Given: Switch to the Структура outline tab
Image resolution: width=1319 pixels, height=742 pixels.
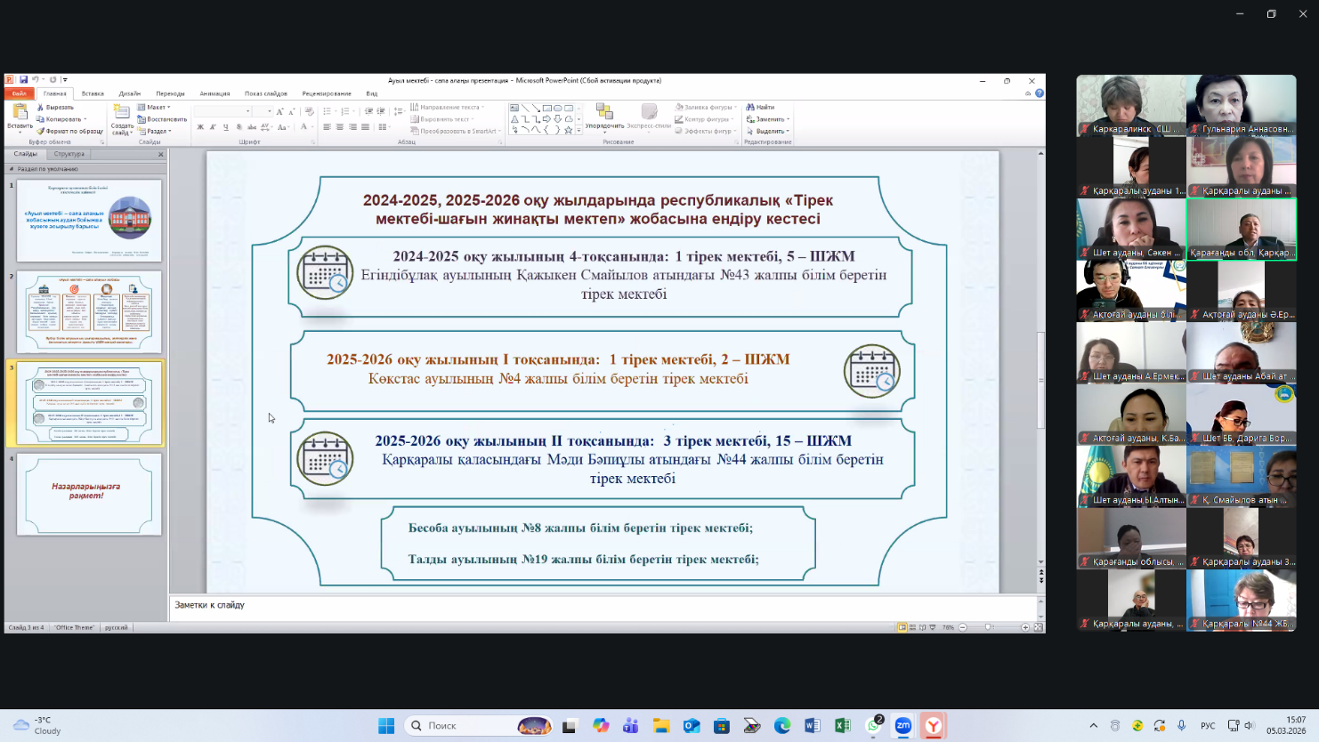Looking at the screenshot, I should [69, 154].
